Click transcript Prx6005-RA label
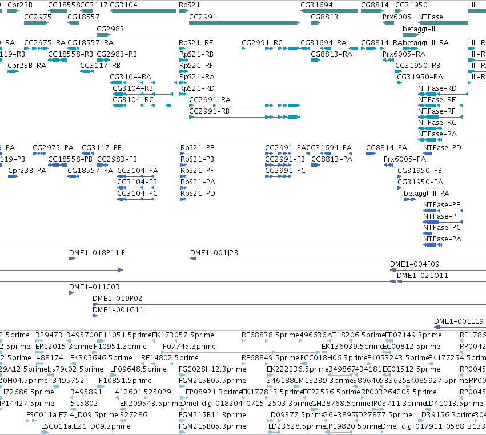 tap(404, 54)
